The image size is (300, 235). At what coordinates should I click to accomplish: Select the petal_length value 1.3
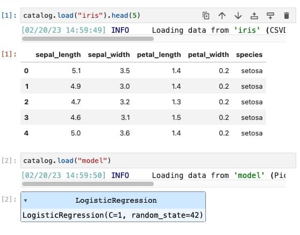(x=176, y=102)
